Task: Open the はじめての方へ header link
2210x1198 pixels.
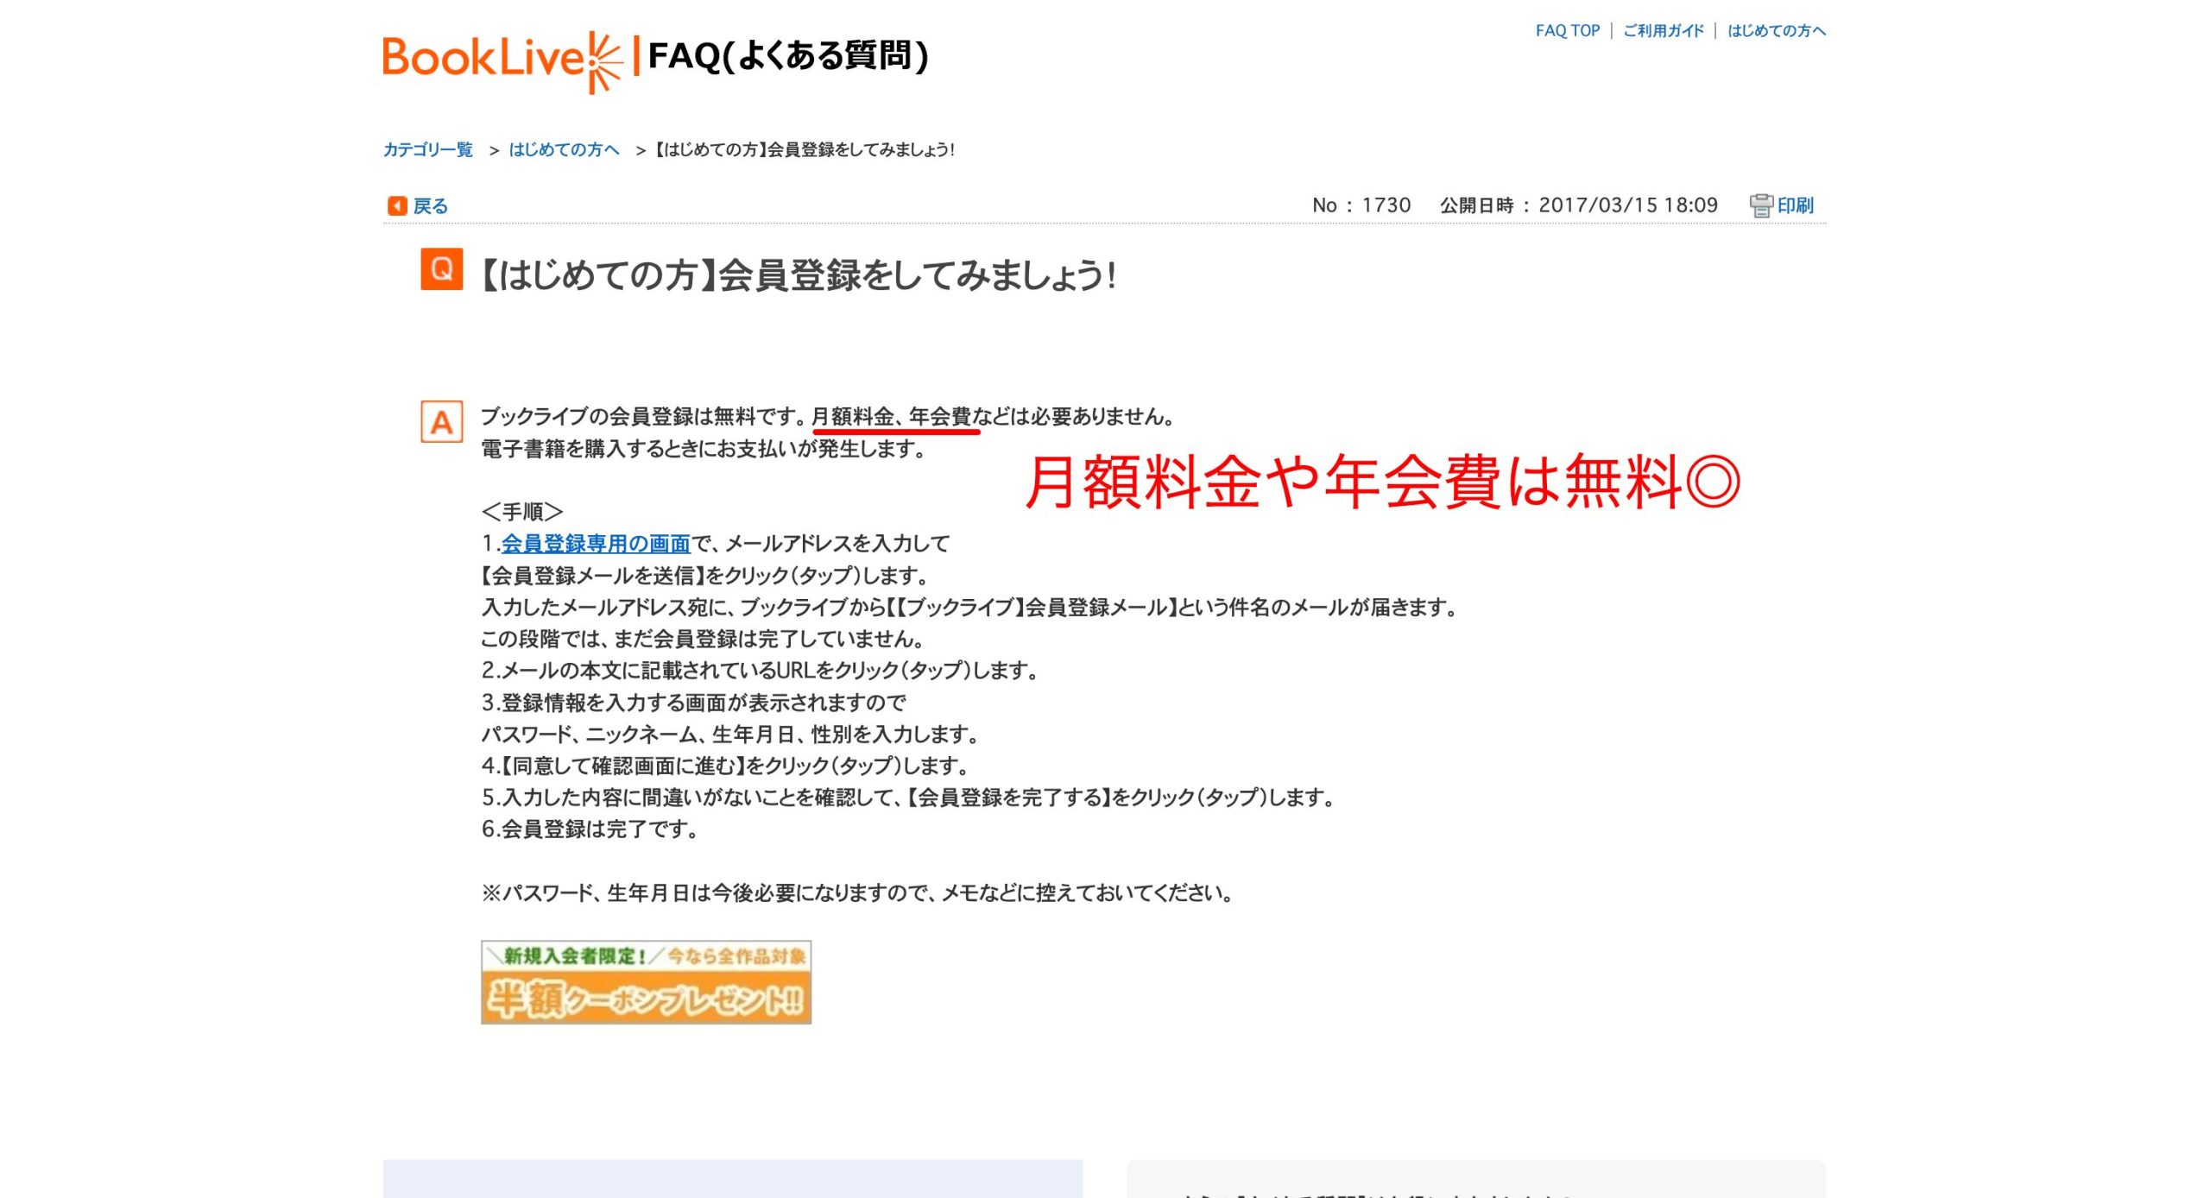Action: (x=1777, y=31)
